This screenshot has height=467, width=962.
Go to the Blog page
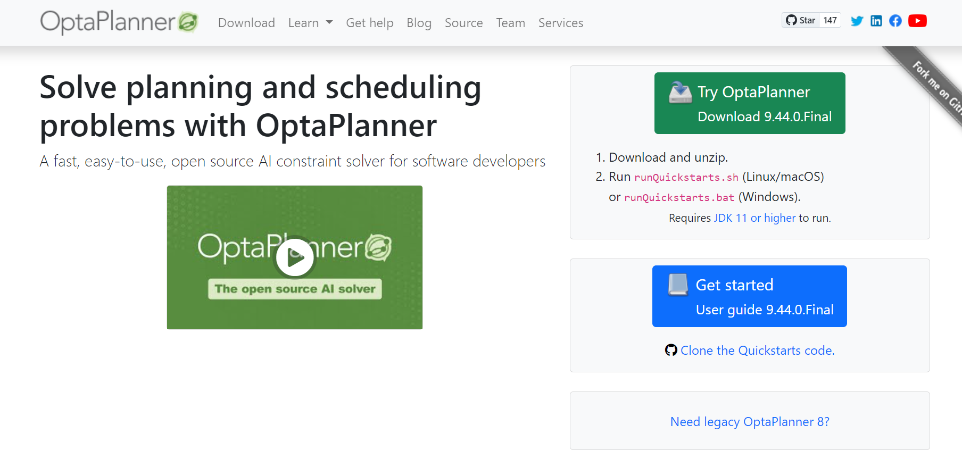(419, 23)
